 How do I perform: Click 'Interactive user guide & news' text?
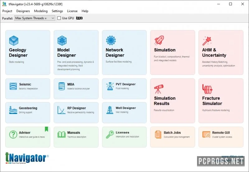[x=32, y=137]
